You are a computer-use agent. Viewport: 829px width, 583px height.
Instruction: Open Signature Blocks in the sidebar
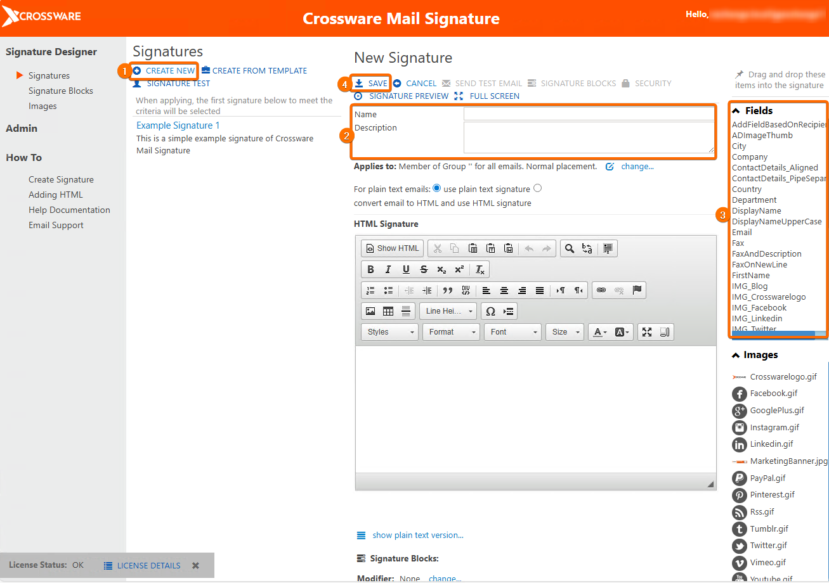[61, 91]
